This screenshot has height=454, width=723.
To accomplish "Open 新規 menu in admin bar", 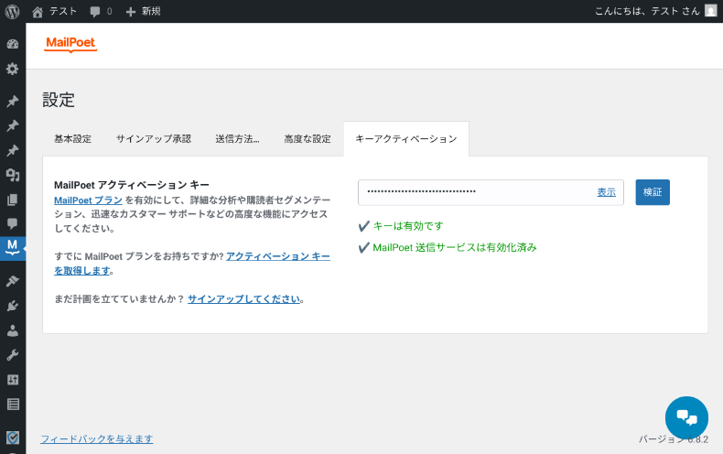I will point(151,11).
